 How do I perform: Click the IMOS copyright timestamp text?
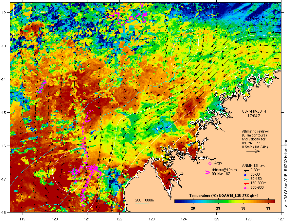pos(286,174)
